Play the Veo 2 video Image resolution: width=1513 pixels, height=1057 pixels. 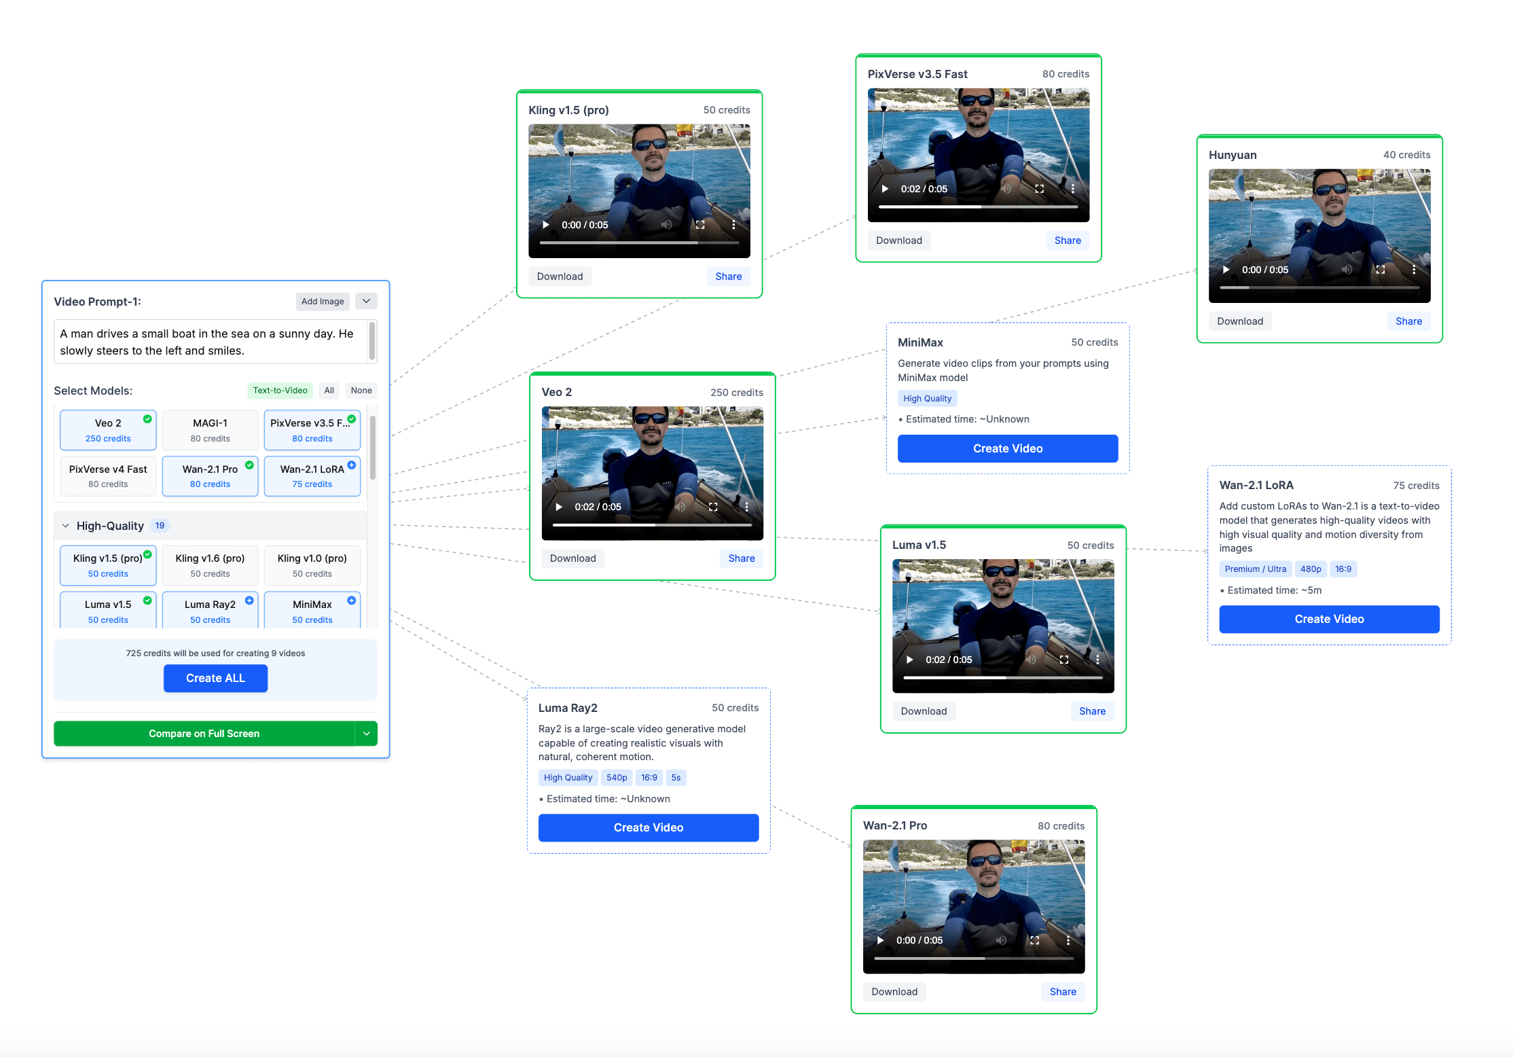[559, 507]
